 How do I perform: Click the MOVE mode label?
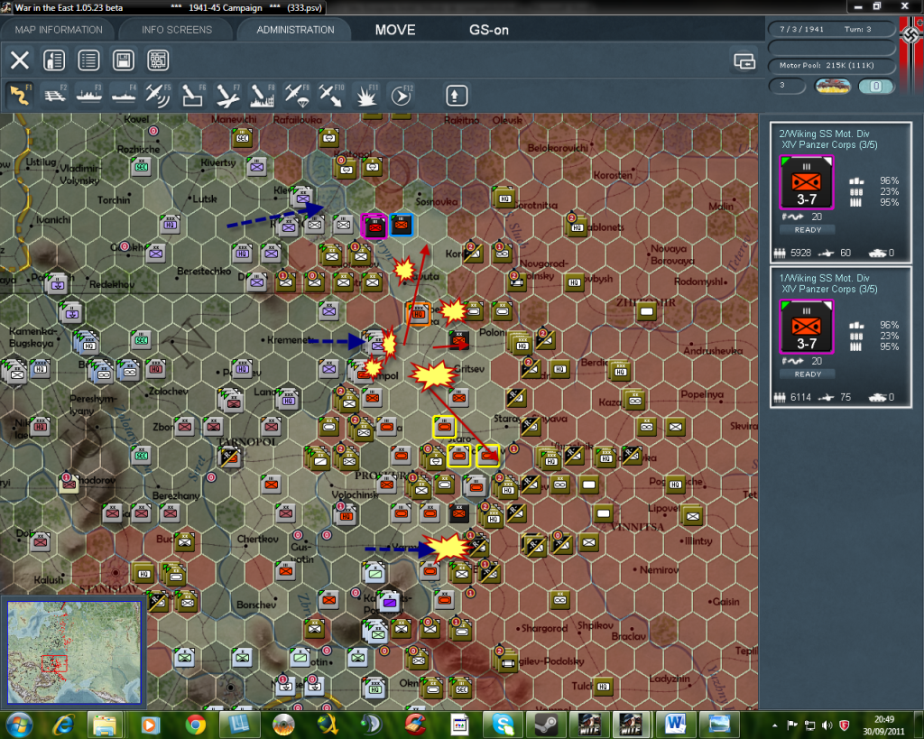click(x=395, y=30)
